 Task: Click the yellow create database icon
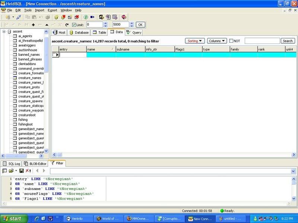pos(56,17)
